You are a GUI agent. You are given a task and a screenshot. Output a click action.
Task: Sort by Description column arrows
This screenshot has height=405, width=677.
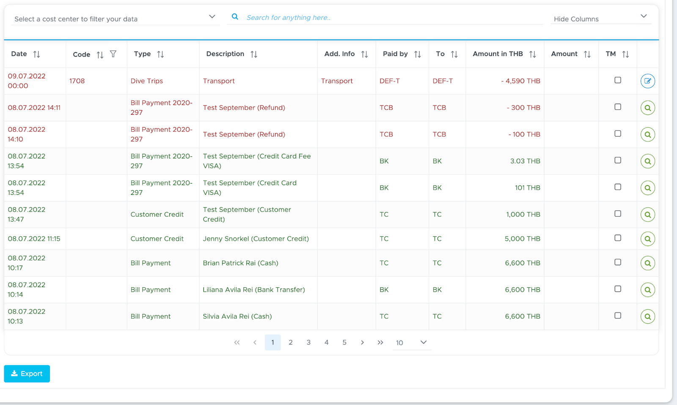point(254,54)
